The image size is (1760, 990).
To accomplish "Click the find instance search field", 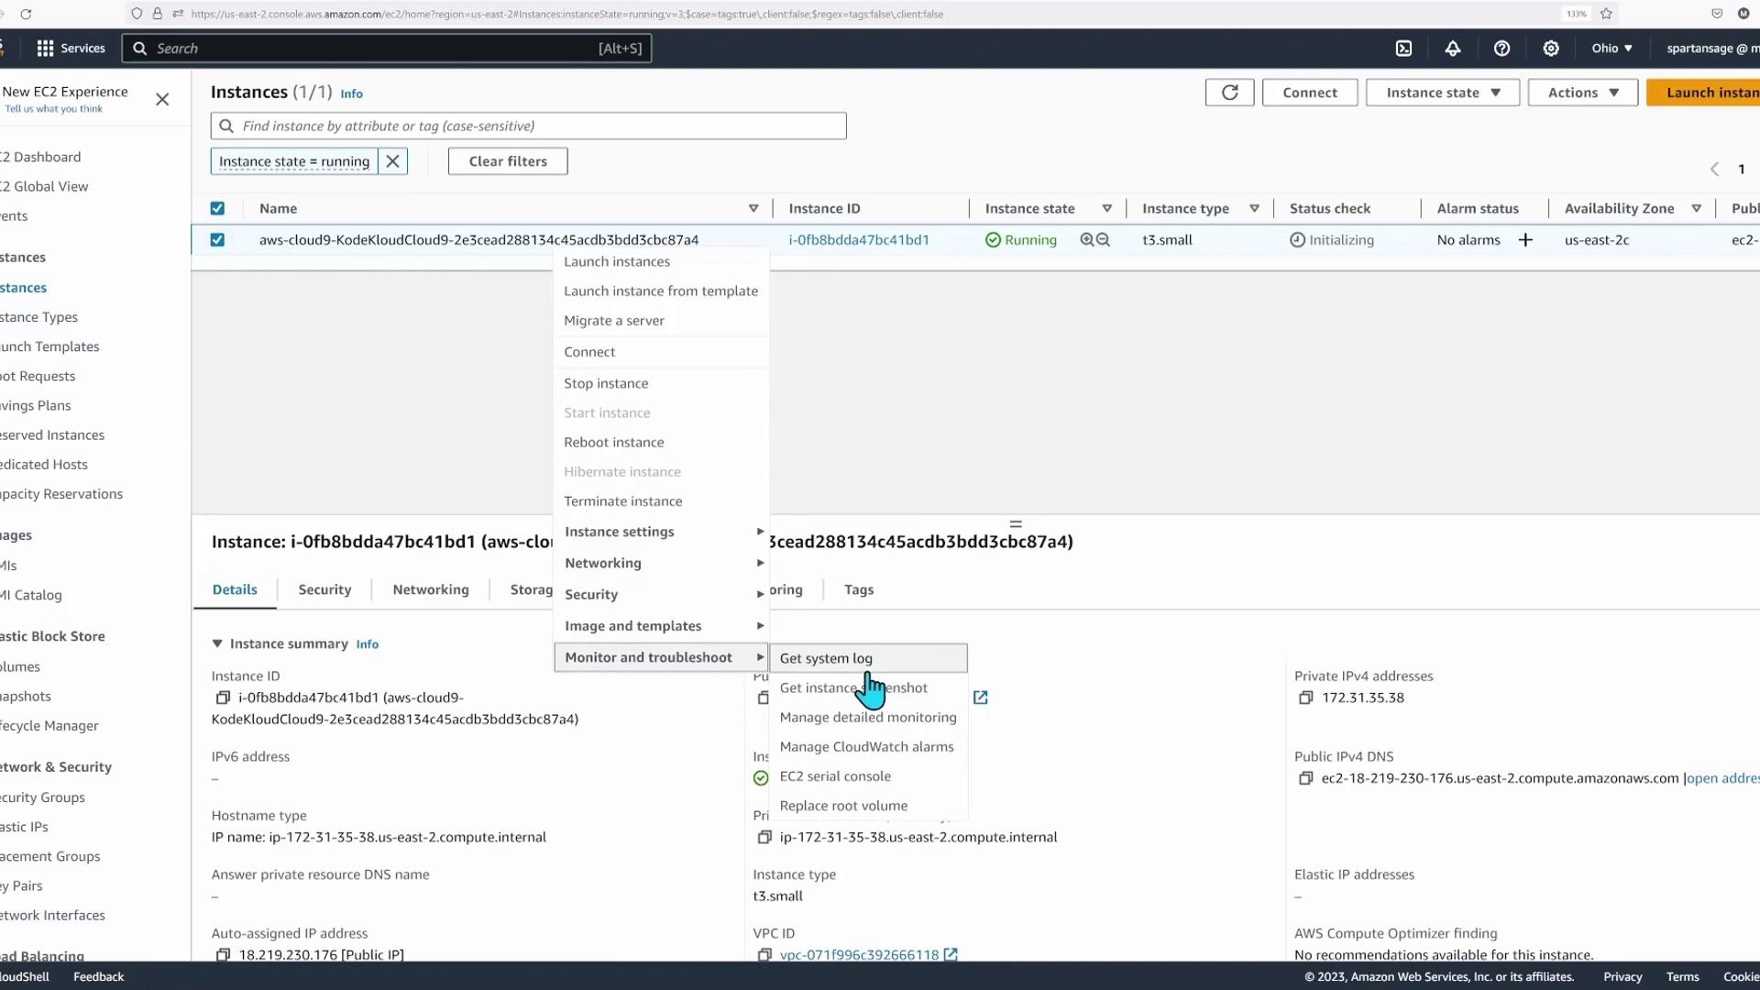I will 528,126.
